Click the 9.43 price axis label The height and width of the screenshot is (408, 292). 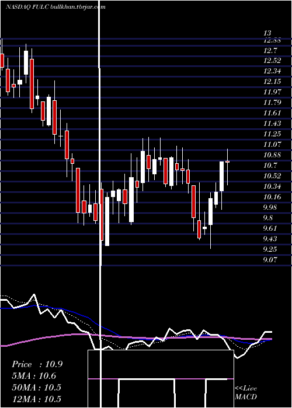tap(270, 238)
